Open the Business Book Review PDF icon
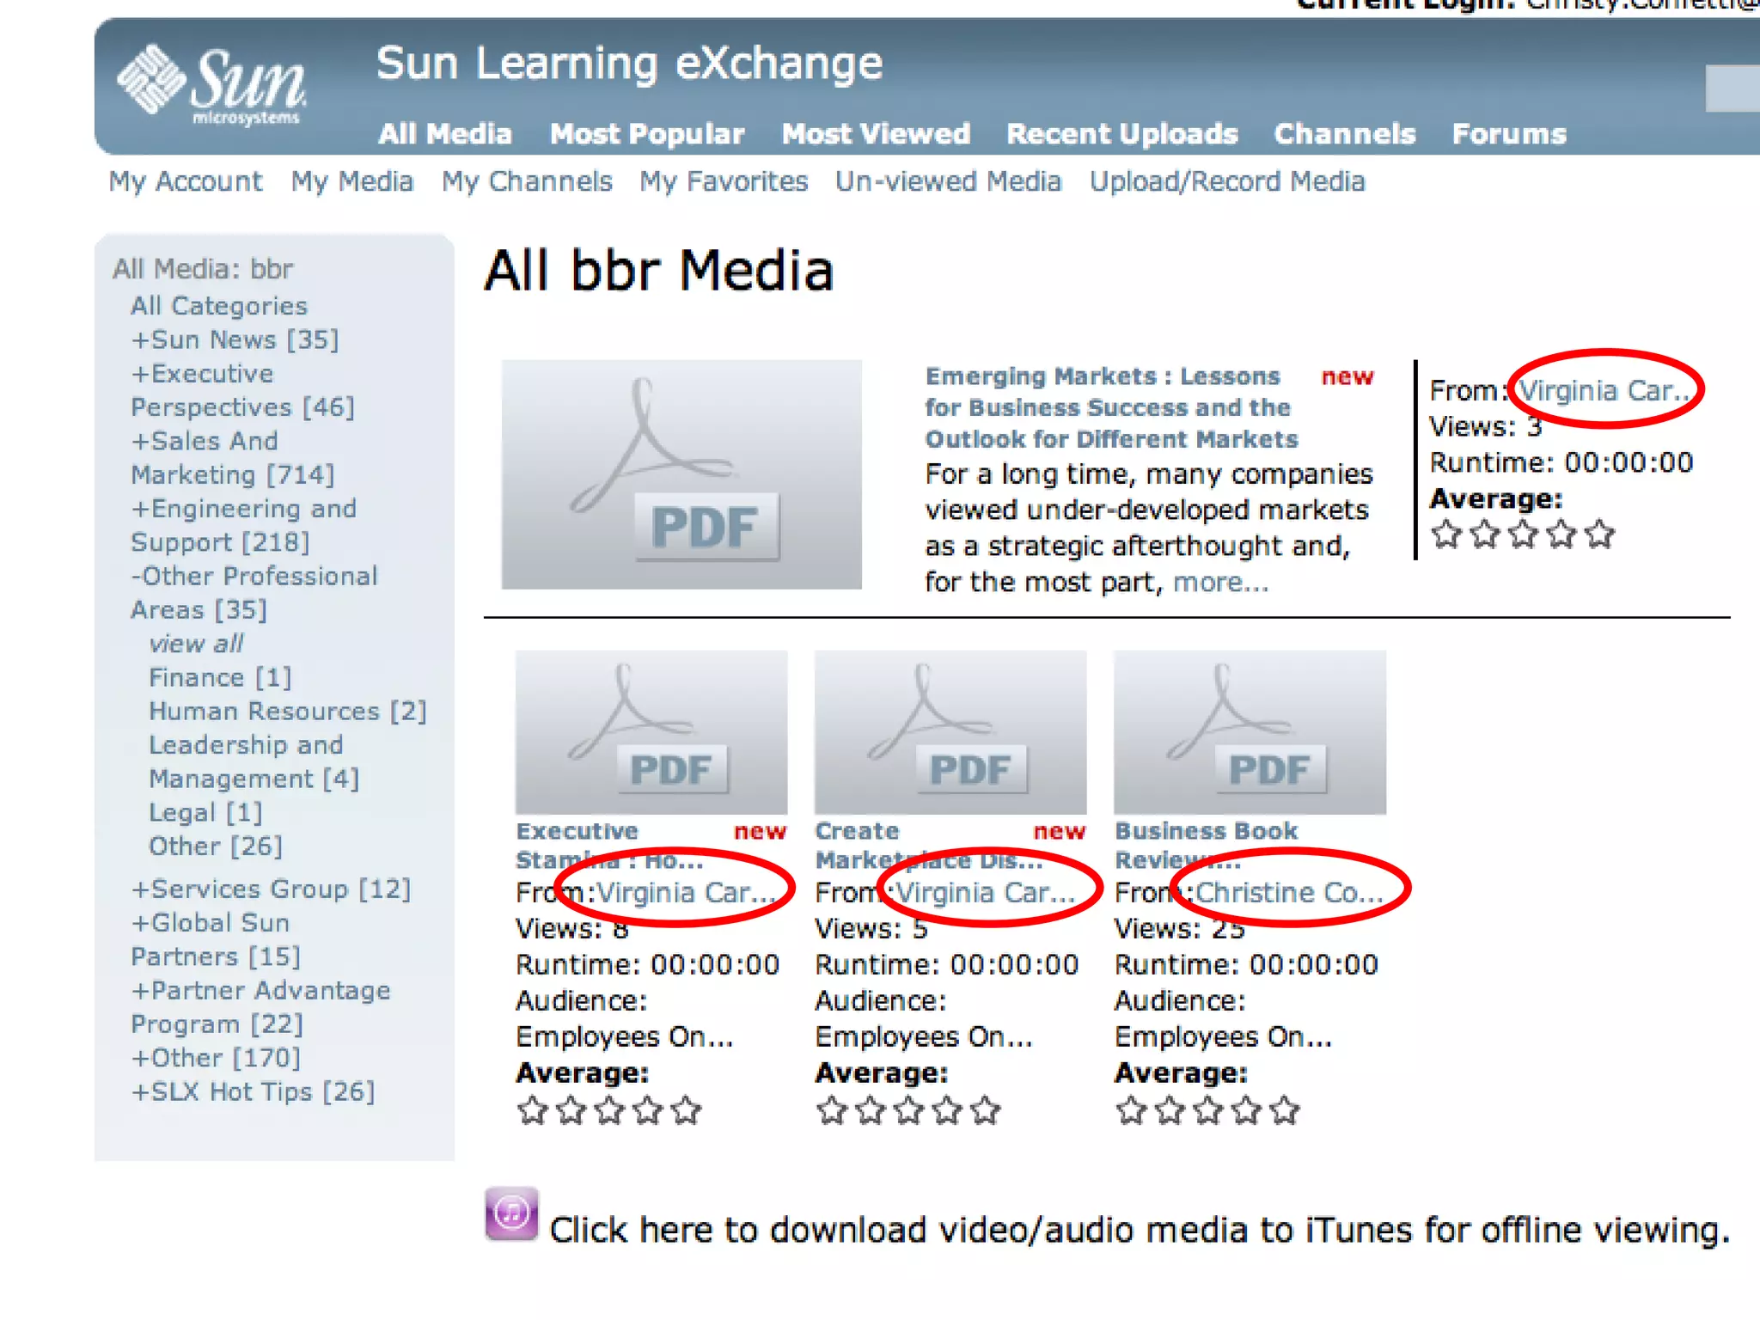This screenshot has width=1760, height=1320. coord(1250,732)
